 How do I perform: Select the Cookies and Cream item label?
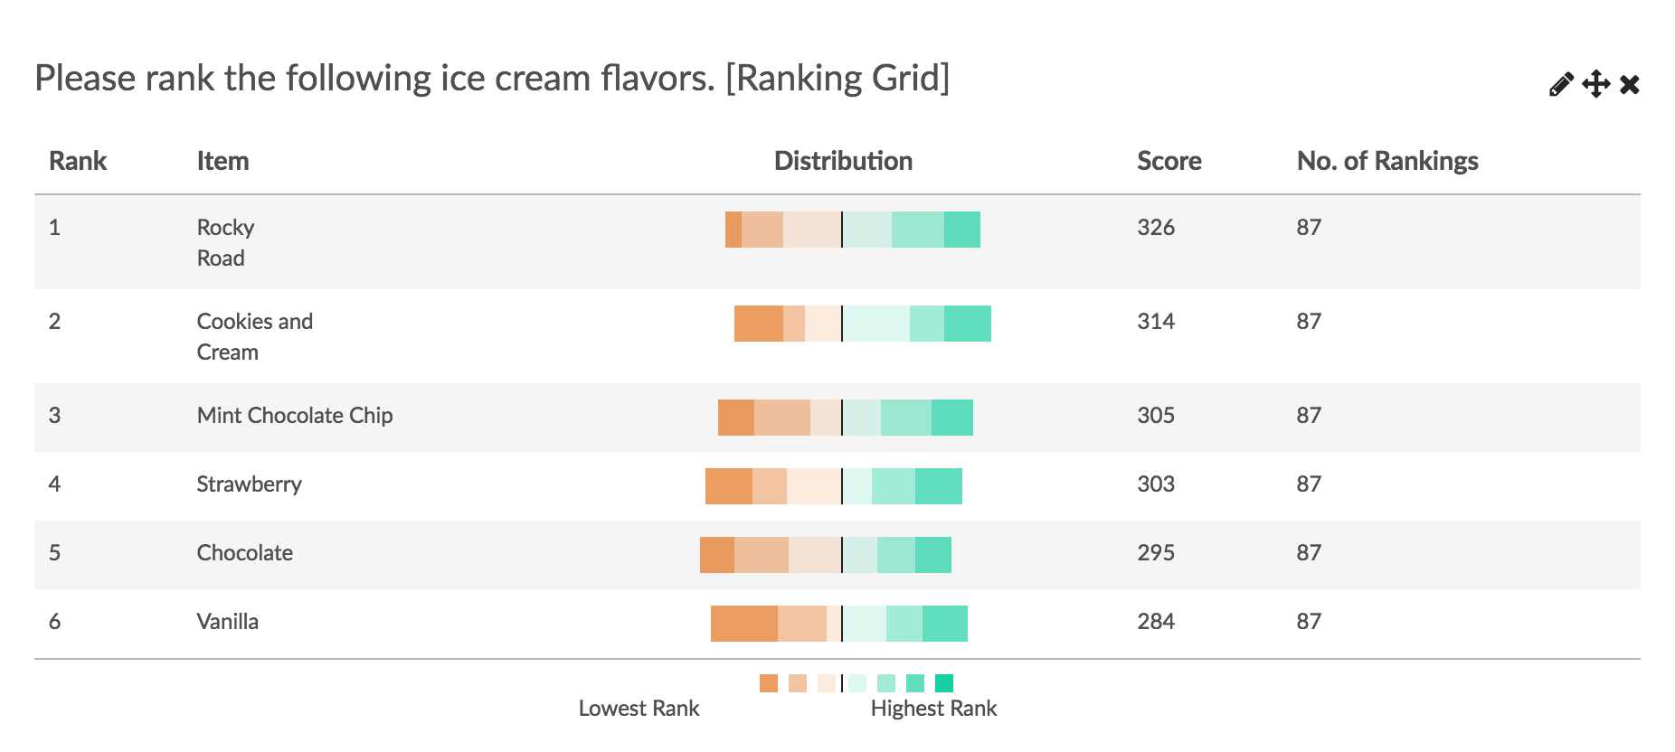(x=255, y=336)
